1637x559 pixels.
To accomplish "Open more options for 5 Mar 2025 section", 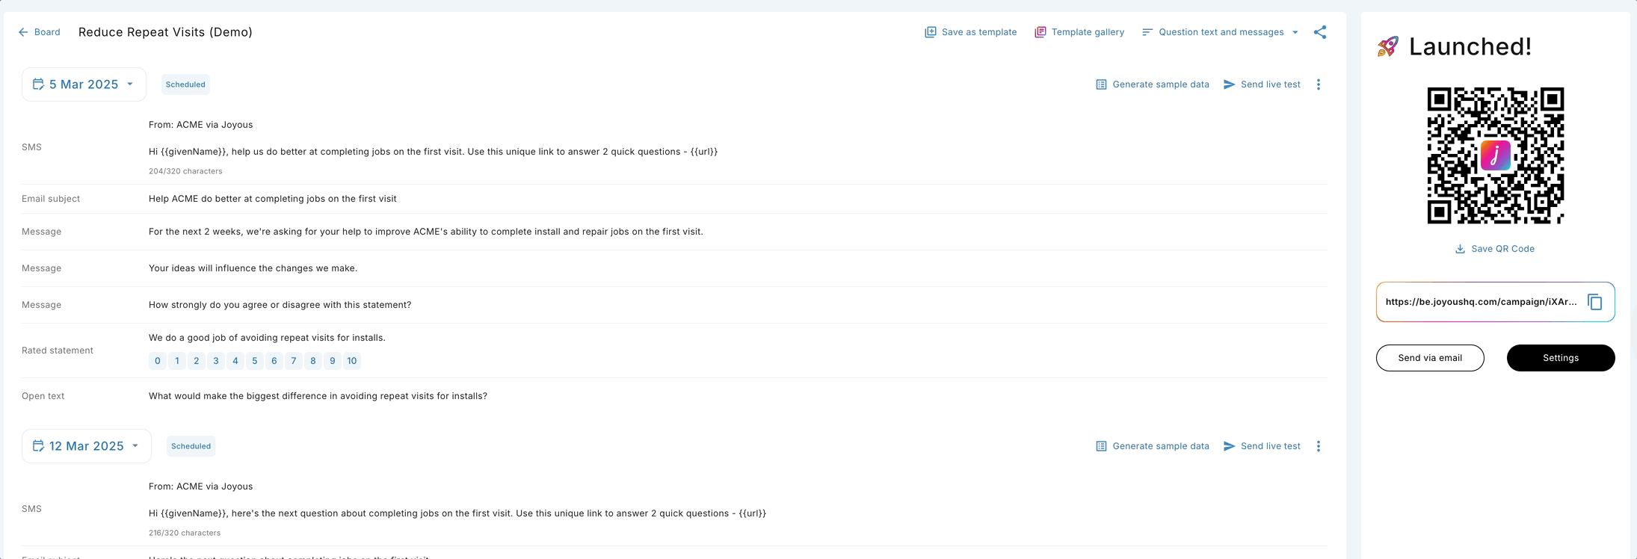I will (1319, 84).
